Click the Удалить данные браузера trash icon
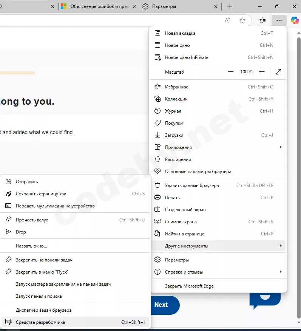The height and width of the screenshot is (331, 301). click(157, 186)
